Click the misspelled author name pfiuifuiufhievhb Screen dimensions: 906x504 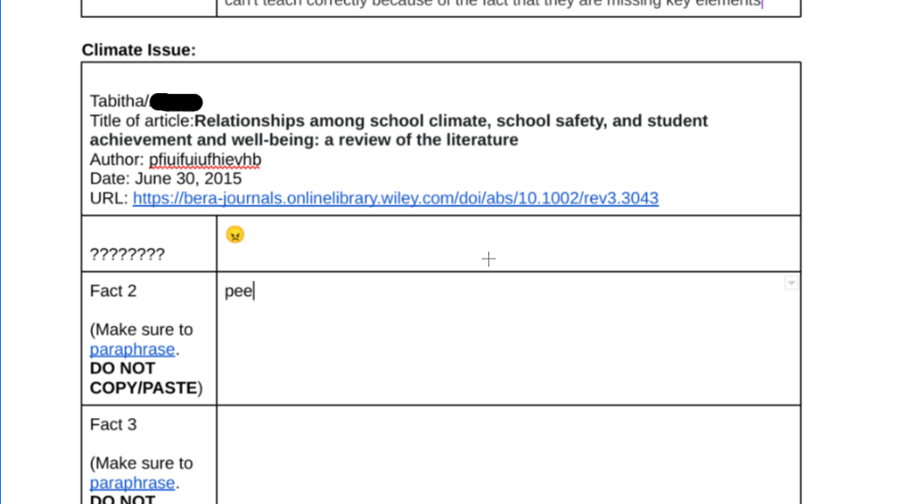205,160
